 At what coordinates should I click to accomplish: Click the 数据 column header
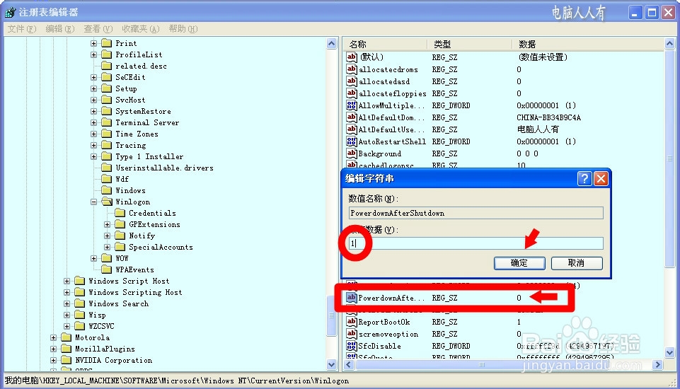[588, 44]
